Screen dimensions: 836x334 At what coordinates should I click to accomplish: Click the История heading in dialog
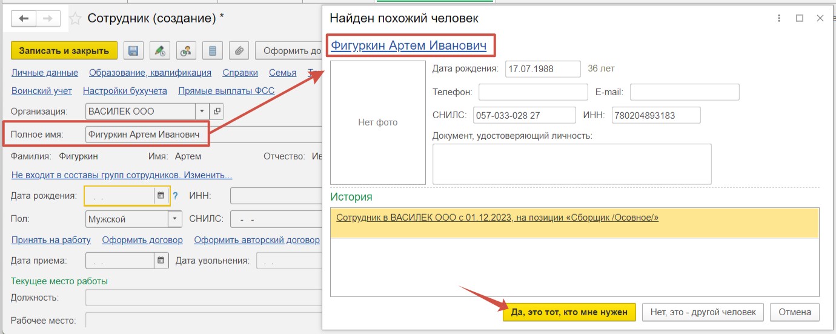(351, 197)
